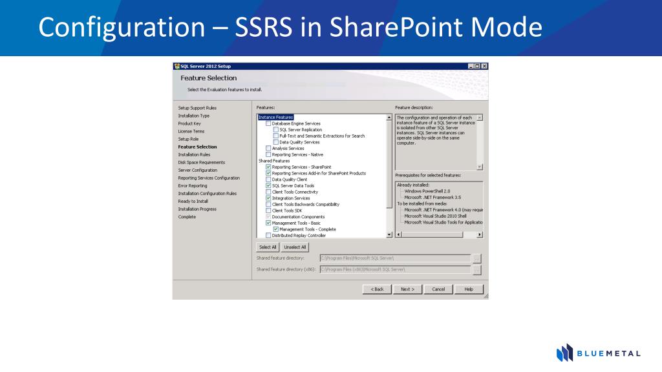Select the Installation Configuration Rules step

[x=208, y=194]
